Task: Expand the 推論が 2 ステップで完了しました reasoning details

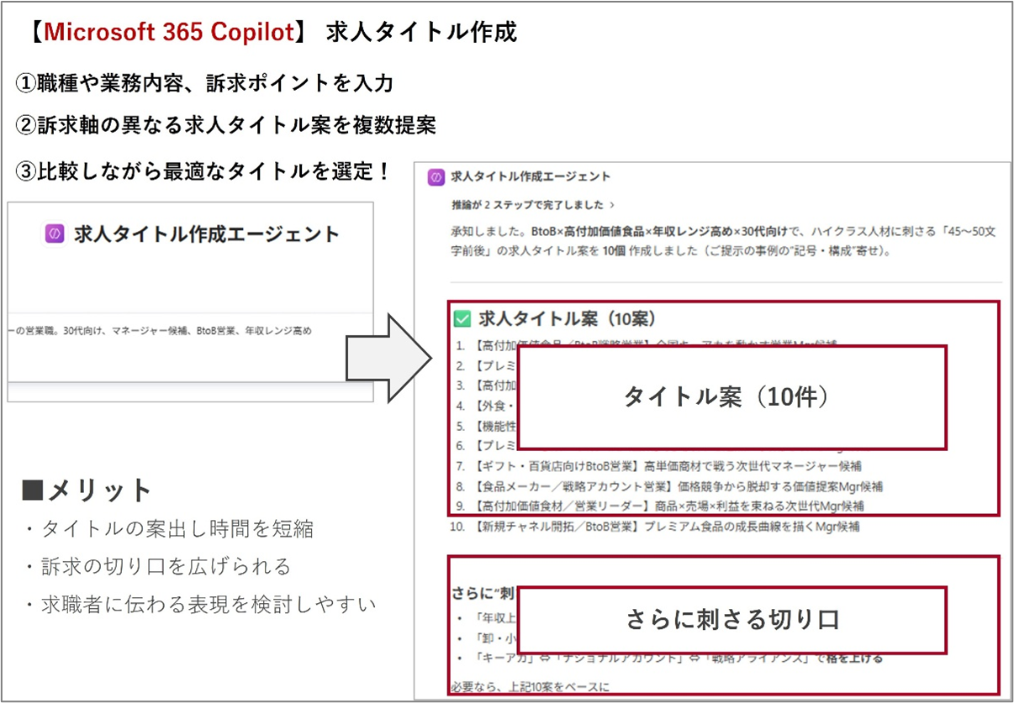Action: pos(533,204)
